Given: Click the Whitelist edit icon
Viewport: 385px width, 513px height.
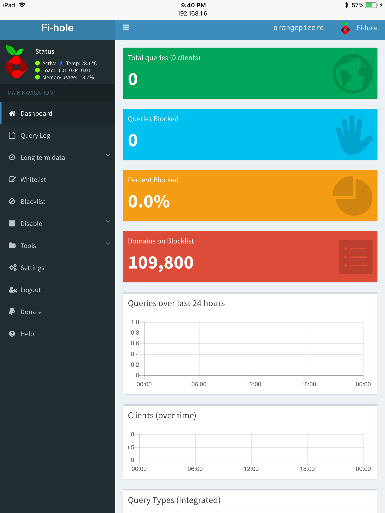Looking at the screenshot, I should click(x=12, y=179).
